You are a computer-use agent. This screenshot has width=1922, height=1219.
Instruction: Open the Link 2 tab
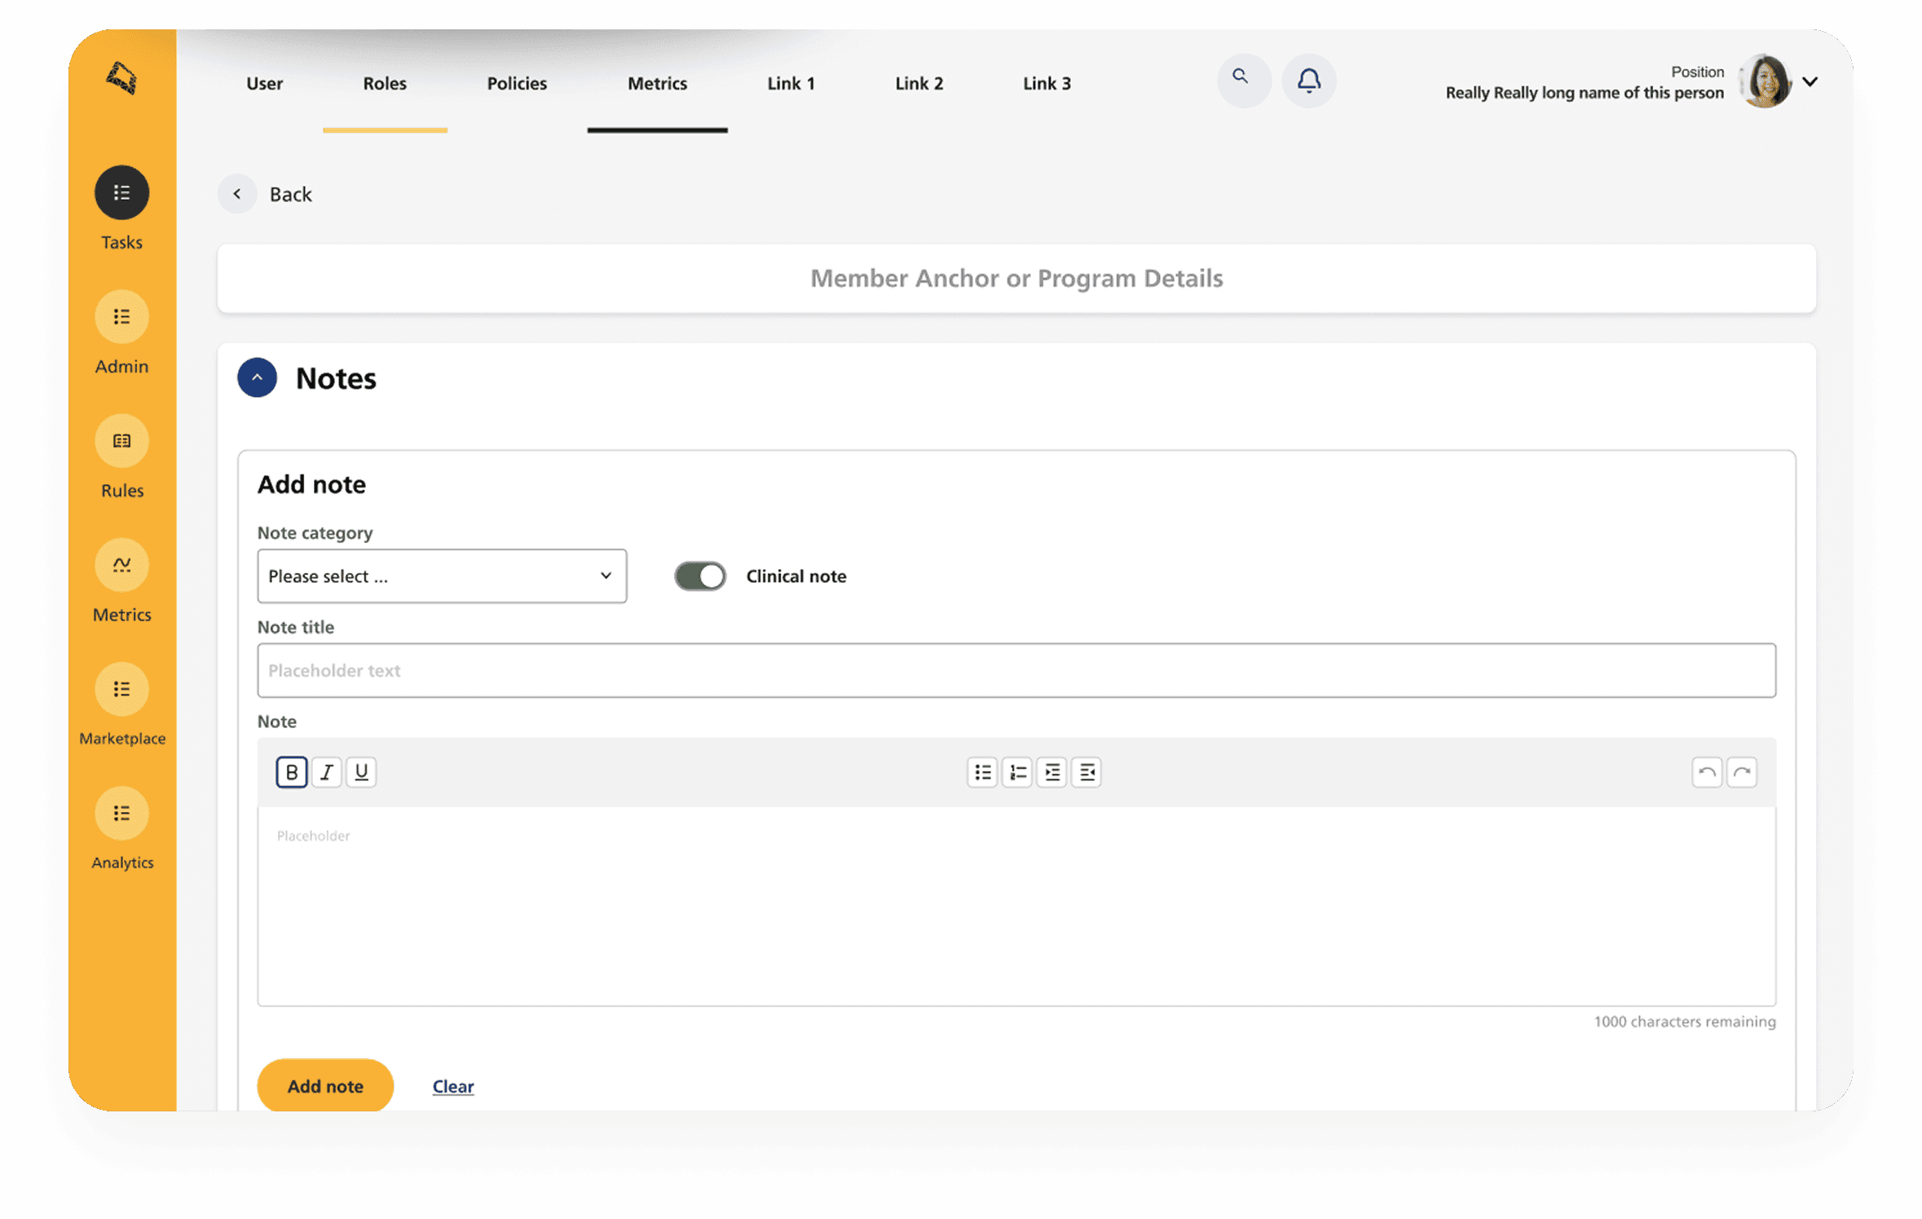(x=919, y=83)
